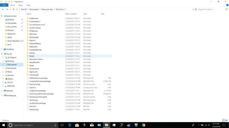Select the Version.tag file

coord(69,109)
